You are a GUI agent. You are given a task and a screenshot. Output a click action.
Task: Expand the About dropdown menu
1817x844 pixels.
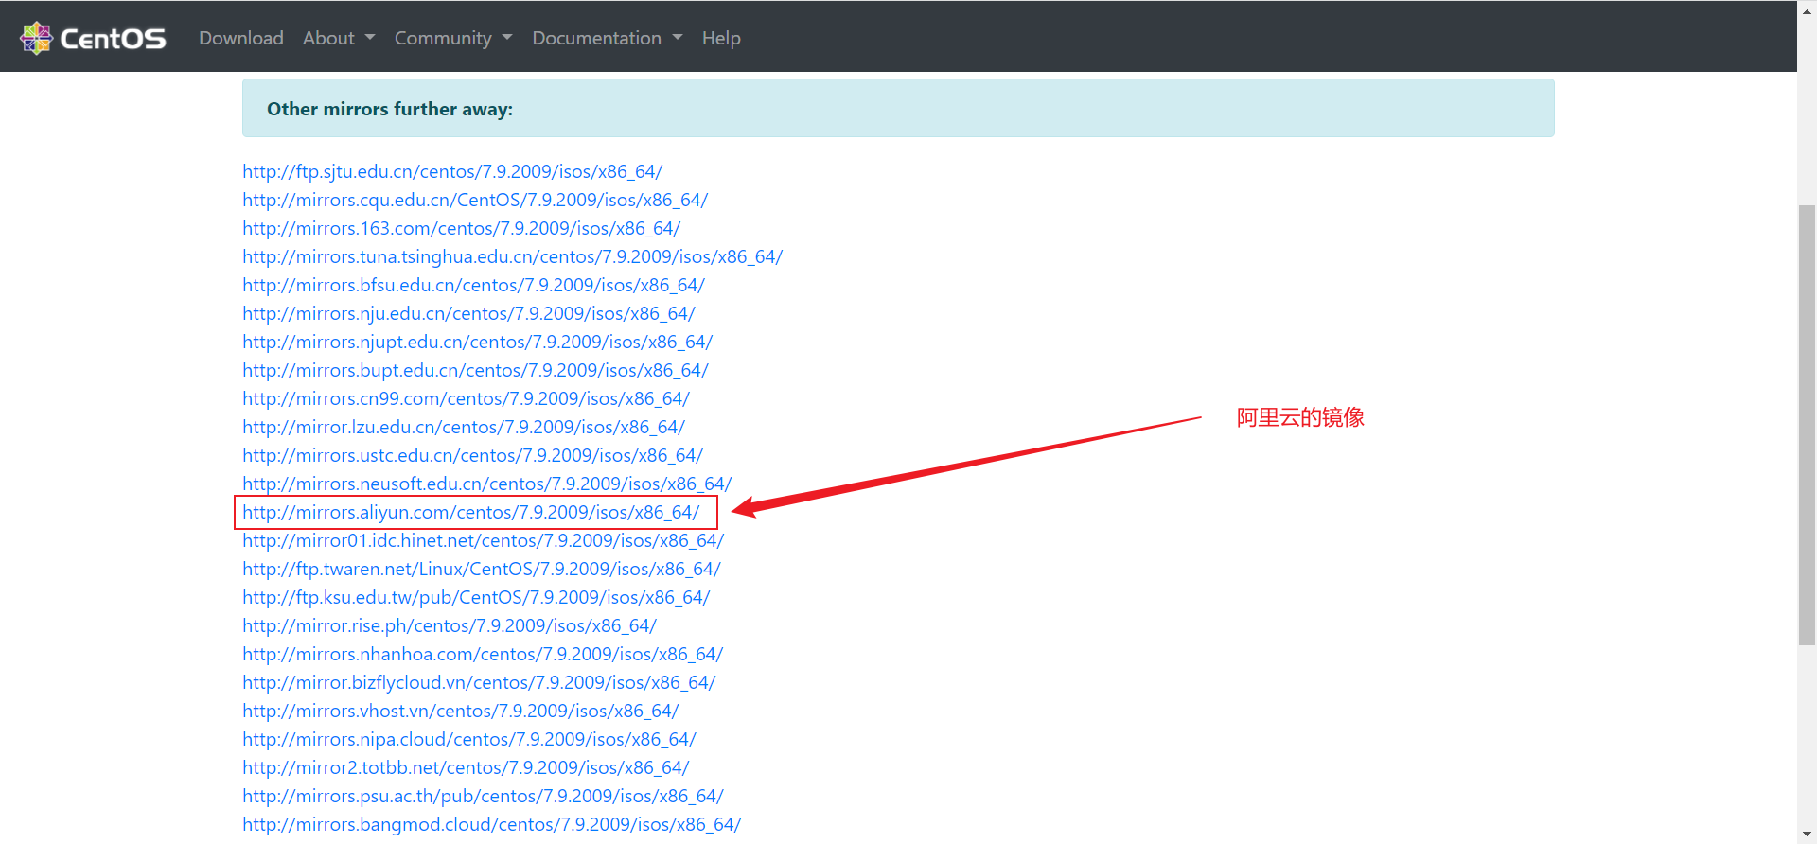point(339,38)
